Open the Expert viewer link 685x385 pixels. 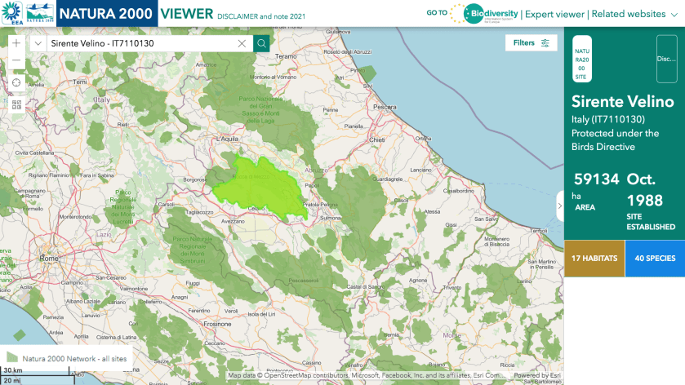point(554,14)
